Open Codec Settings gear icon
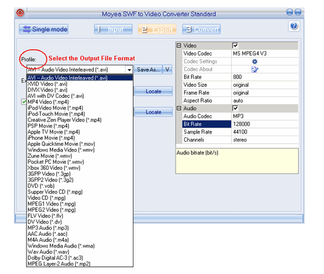Viewport: 324px width, 274px height. (x=255, y=62)
